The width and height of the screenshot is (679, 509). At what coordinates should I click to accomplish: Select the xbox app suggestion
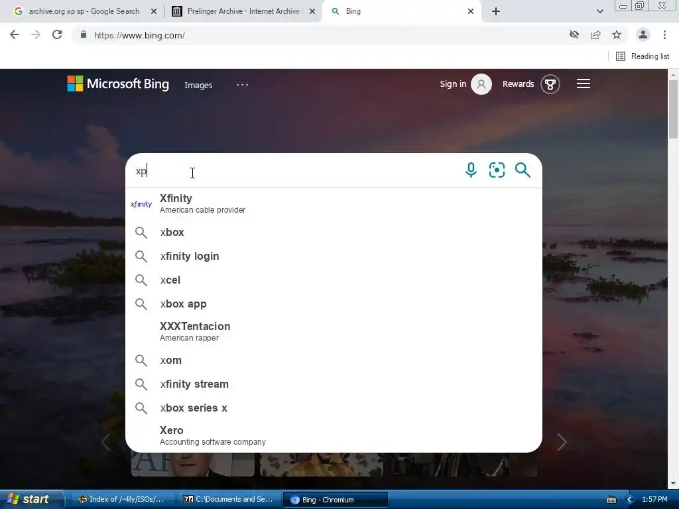(x=334, y=304)
